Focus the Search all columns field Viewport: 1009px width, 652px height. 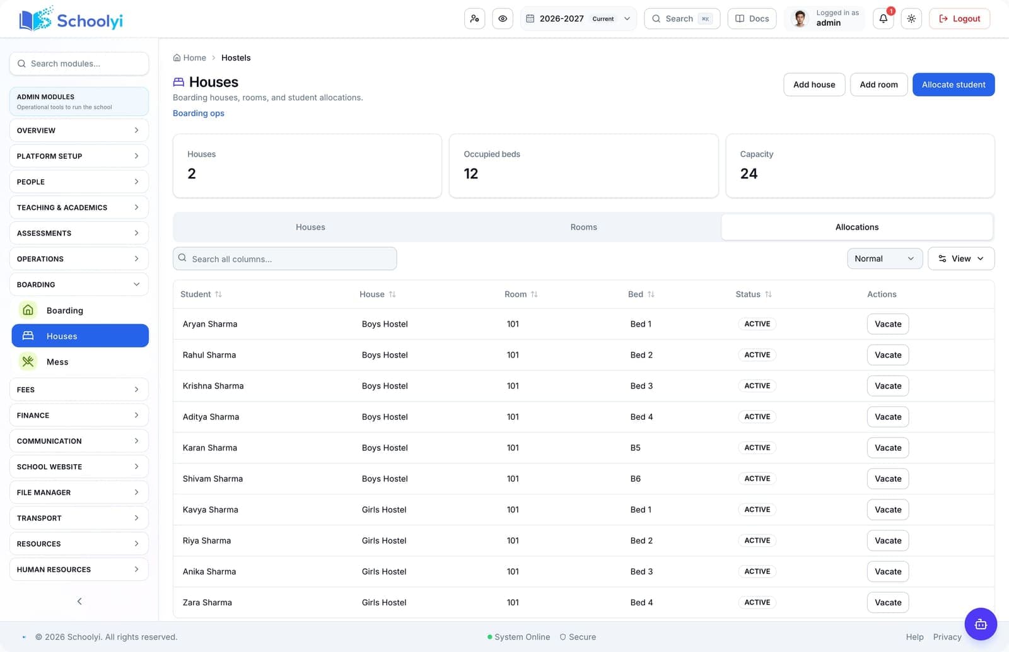click(285, 259)
